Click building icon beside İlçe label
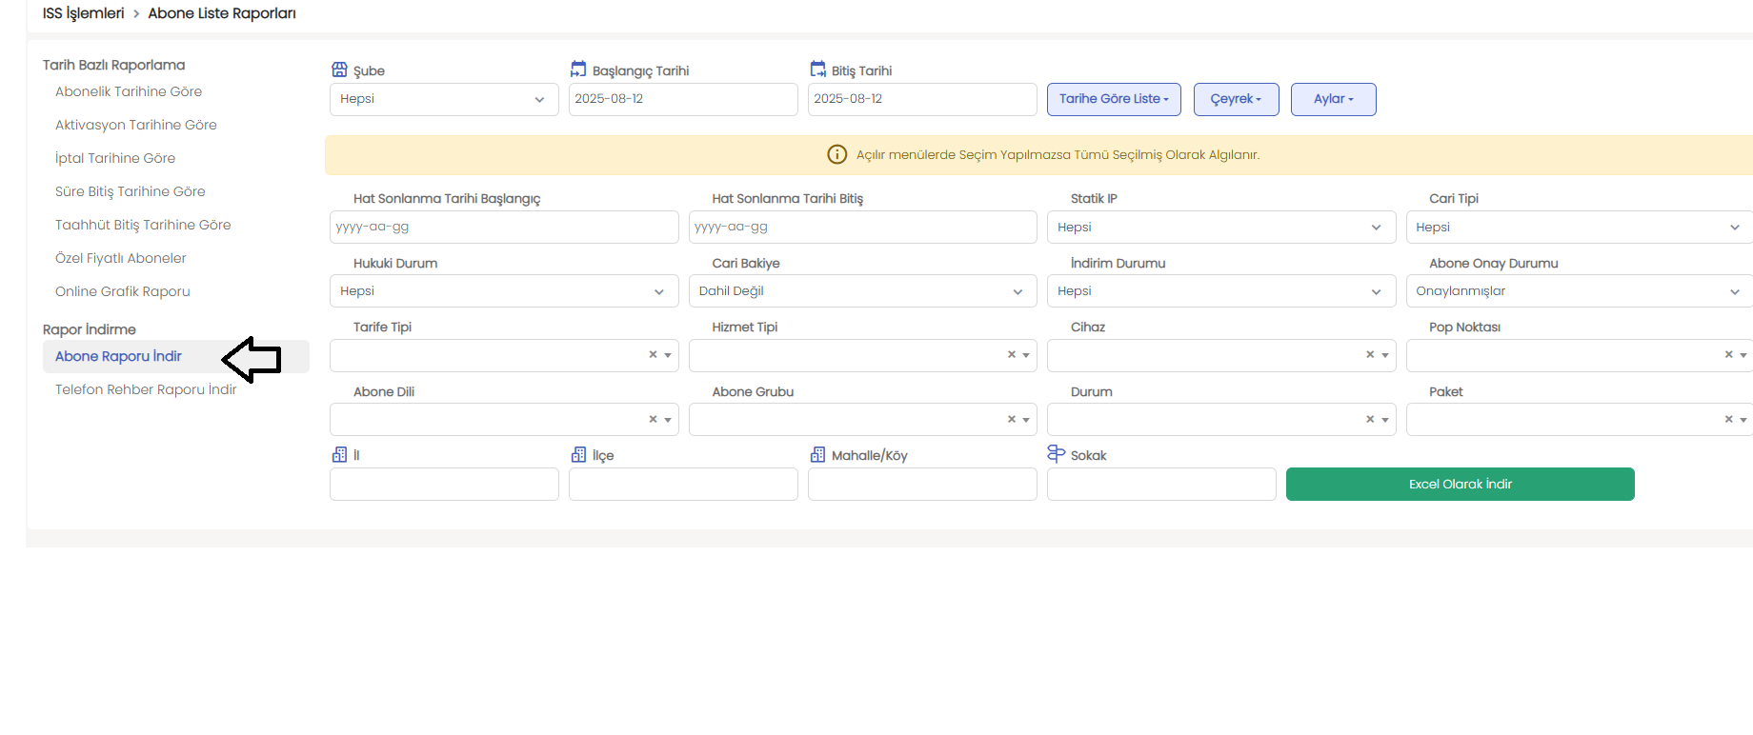Viewport: 1753px width, 735px height. (578, 455)
